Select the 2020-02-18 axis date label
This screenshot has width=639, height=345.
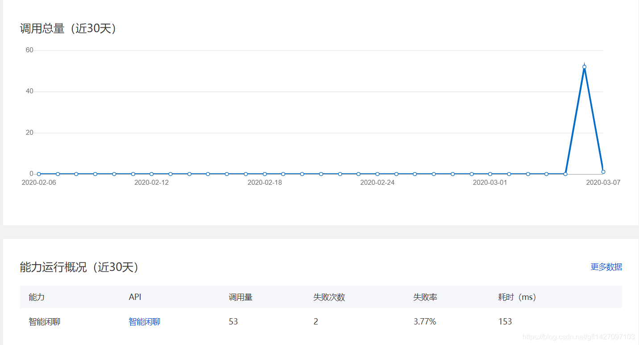(x=265, y=183)
